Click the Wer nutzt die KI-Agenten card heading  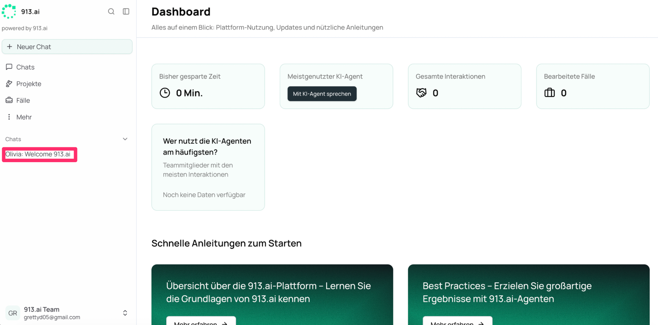click(x=207, y=147)
